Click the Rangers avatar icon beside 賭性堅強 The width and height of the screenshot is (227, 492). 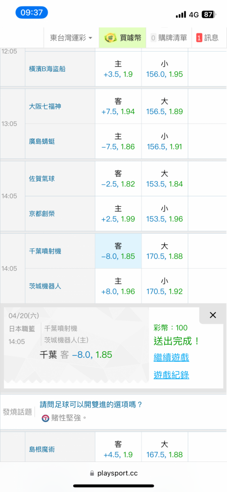coord(46,418)
